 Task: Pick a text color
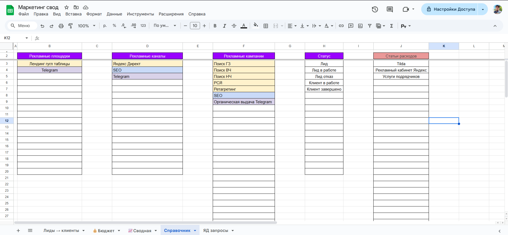point(244,26)
